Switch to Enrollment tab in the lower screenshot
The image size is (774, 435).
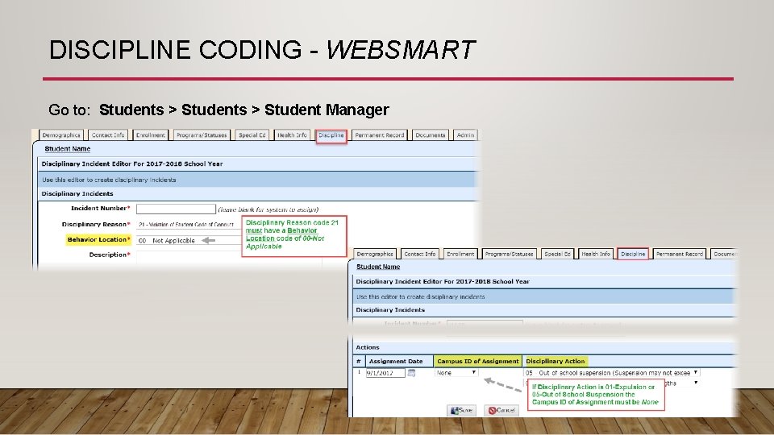click(x=460, y=254)
